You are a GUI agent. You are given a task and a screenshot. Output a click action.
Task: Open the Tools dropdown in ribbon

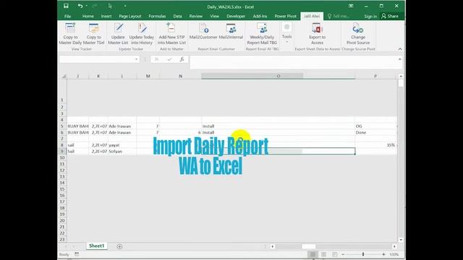286,33
